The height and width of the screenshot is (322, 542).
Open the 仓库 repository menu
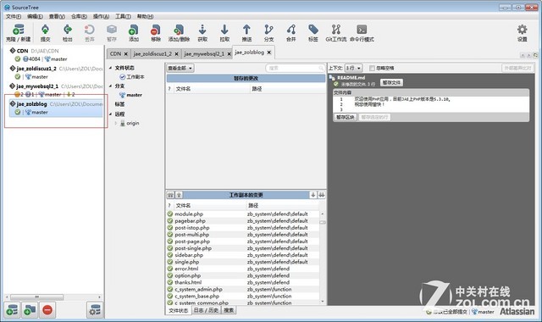tap(79, 16)
